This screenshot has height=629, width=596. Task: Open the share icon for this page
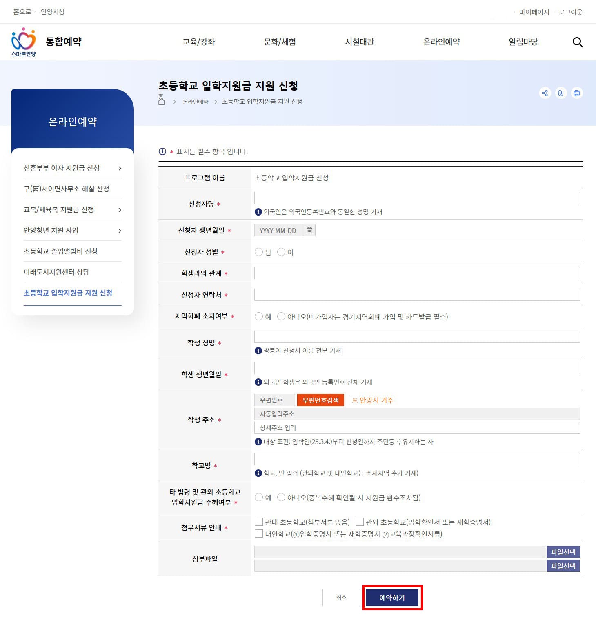click(x=545, y=93)
